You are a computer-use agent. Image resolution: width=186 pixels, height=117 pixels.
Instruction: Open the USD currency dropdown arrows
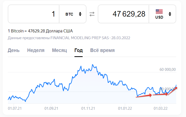point(170,14)
